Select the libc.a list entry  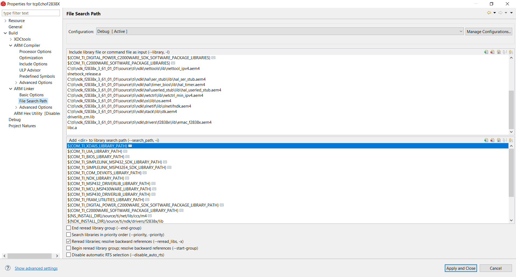pos(72,128)
